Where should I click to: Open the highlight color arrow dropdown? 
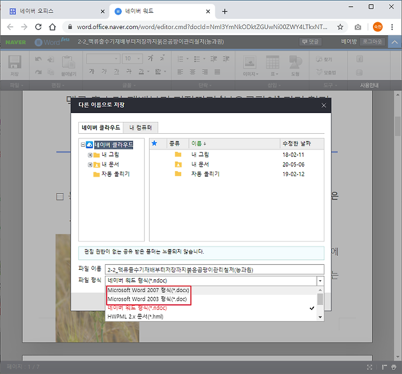[x=165, y=72]
